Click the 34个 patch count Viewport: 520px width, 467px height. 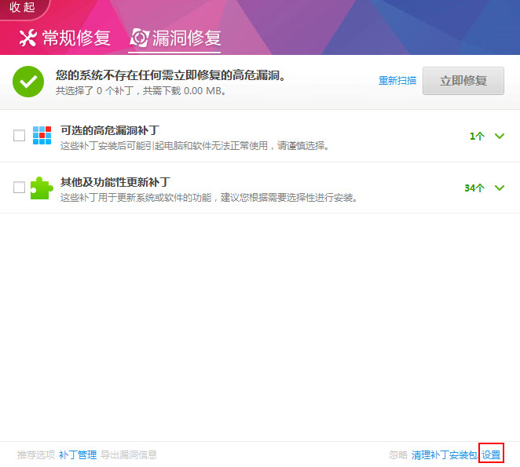tap(474, 188)
